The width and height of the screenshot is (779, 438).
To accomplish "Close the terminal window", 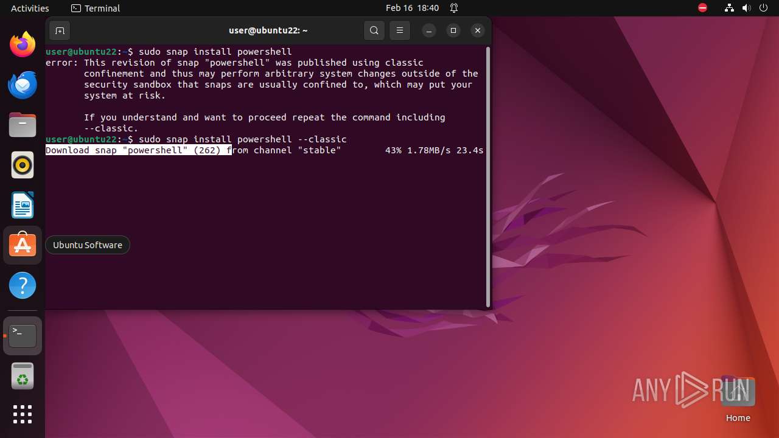I will click(x=478, y=30).
